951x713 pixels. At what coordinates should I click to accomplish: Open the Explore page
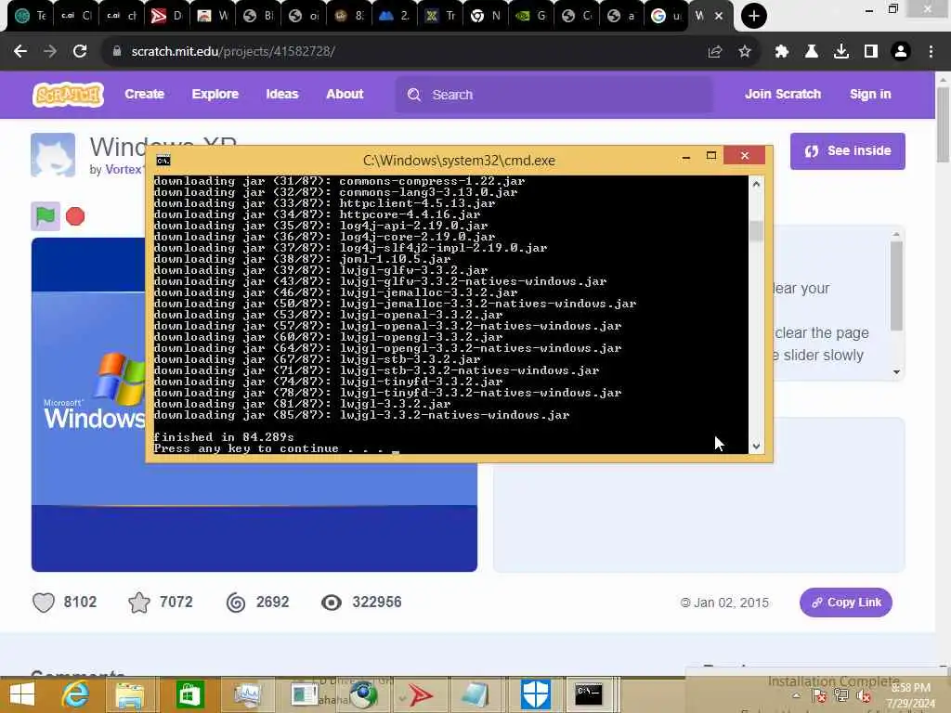coord(215,94)
